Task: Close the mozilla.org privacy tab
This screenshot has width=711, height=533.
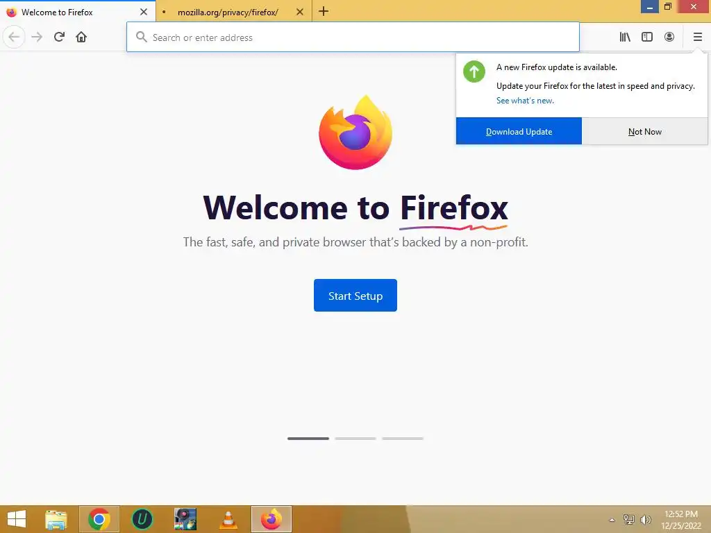Action: (300, 12)
